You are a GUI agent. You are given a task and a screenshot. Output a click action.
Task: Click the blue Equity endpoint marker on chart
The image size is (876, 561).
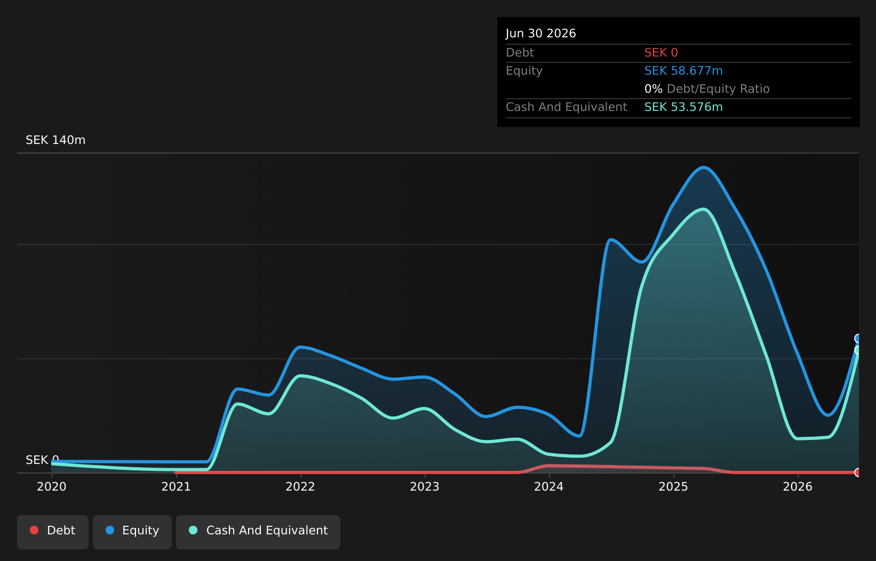(x=858, y=339)
